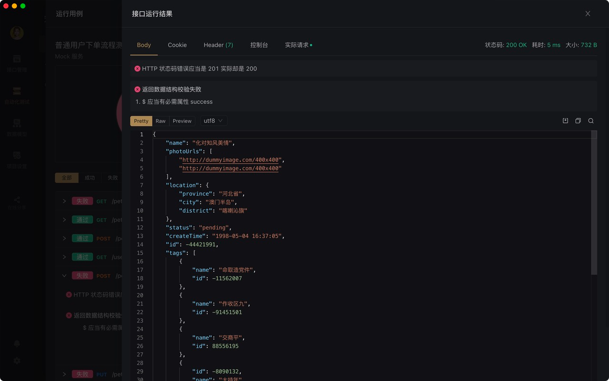Open the utf8 encoding dropdown
The height and width of the screenshot is (381, 609).
[213, 121]
